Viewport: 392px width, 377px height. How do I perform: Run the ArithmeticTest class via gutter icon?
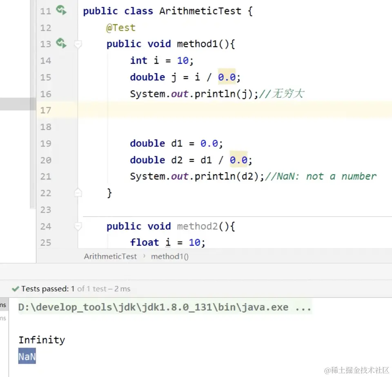[61, 10]
